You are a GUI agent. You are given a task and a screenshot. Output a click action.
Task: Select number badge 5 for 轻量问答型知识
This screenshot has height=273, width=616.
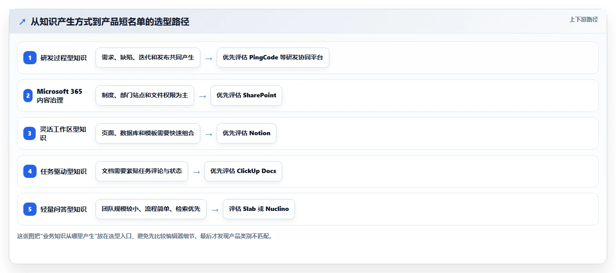(x=30, y=209)
